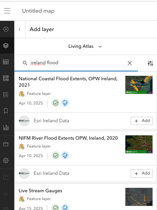Click the Living Atlas badge on NIFM River Flood Extents
Image resolution: width=157 pixels, height=210 pixels.
pyautogui.click(x=65, y=155)
